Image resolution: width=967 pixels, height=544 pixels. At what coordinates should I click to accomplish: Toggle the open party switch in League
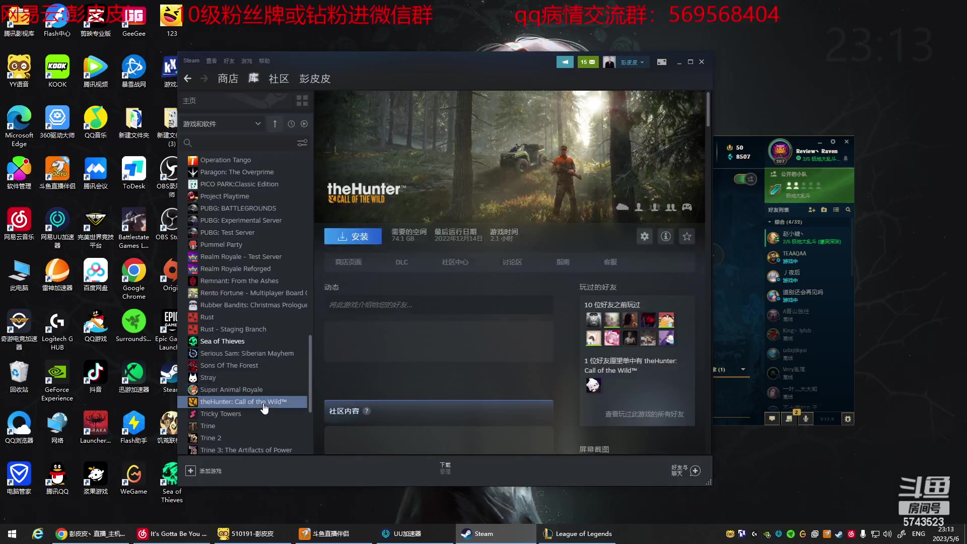(745, 179)
